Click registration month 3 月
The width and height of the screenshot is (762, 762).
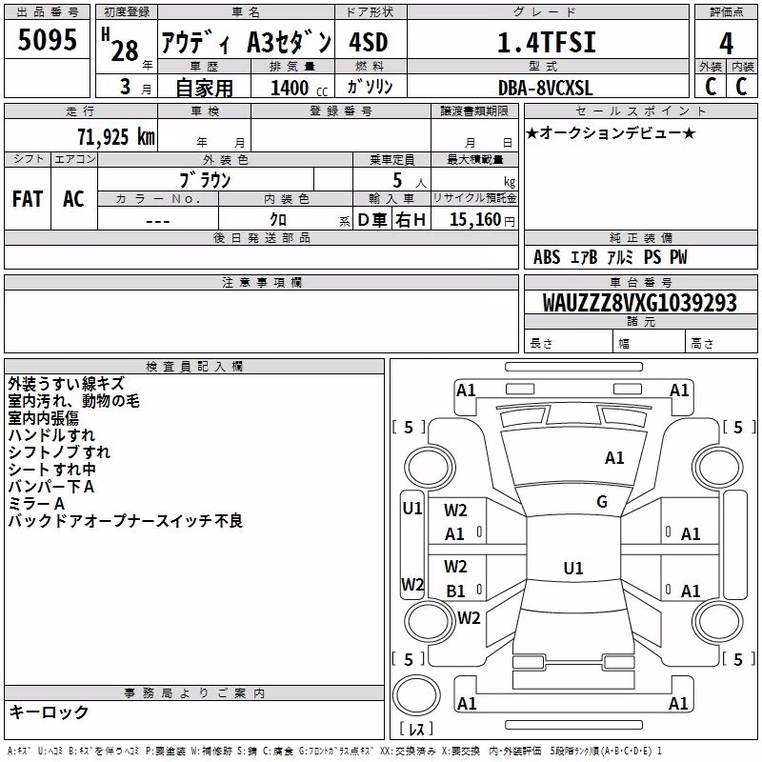[x=135, y=87]
